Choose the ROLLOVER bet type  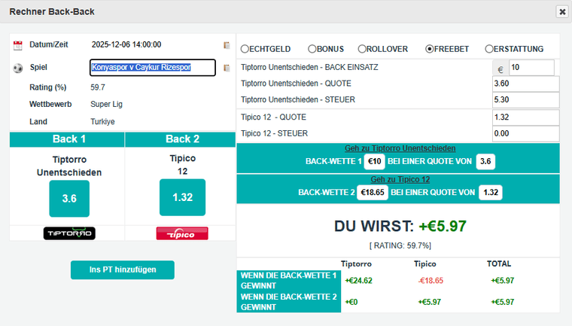pyautogui.click(x=362, y=49)
